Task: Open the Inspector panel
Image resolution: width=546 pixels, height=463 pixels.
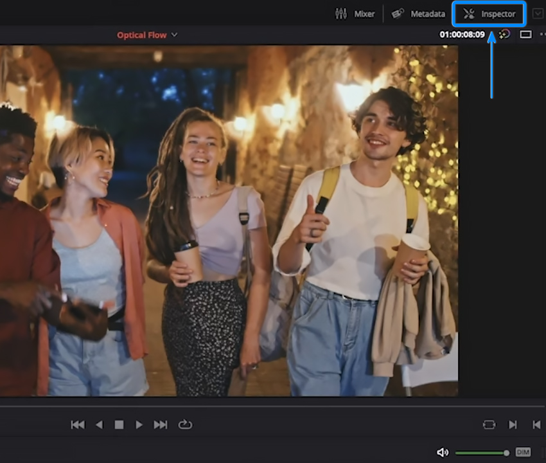Action: (x=489, y=14)
